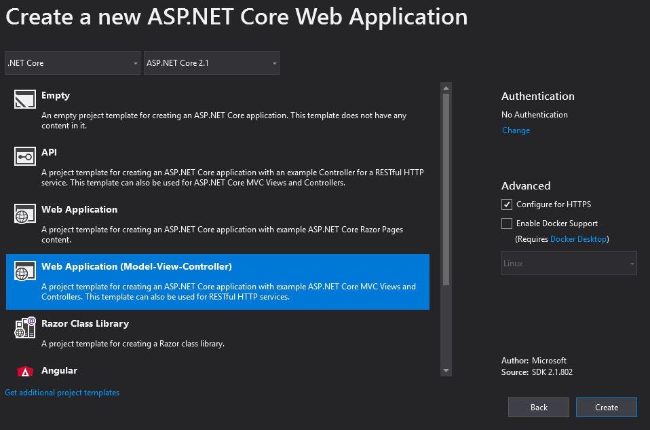Click Change authentication link
The image size is (650, 430).
coord(516,130)
